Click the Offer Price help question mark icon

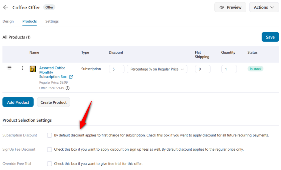[x=68, y=88]
